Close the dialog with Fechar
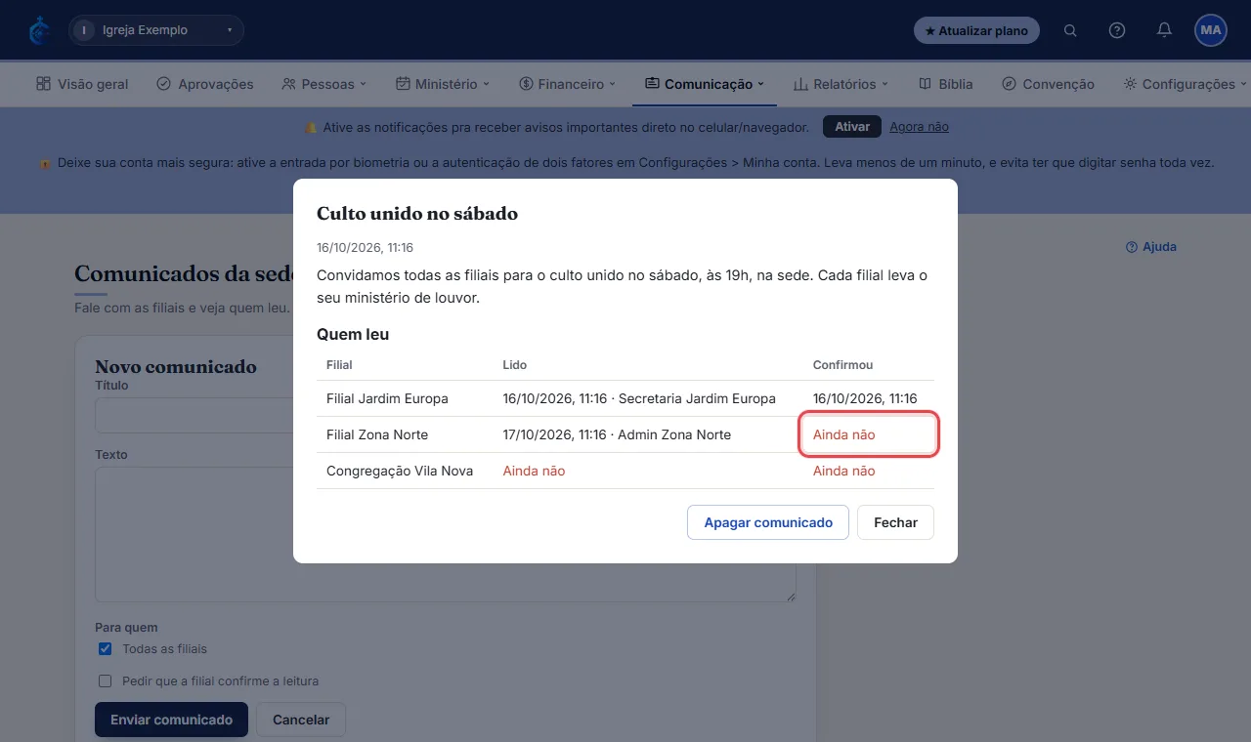The width and height of the screenshot is (1251, 742). 895,522
